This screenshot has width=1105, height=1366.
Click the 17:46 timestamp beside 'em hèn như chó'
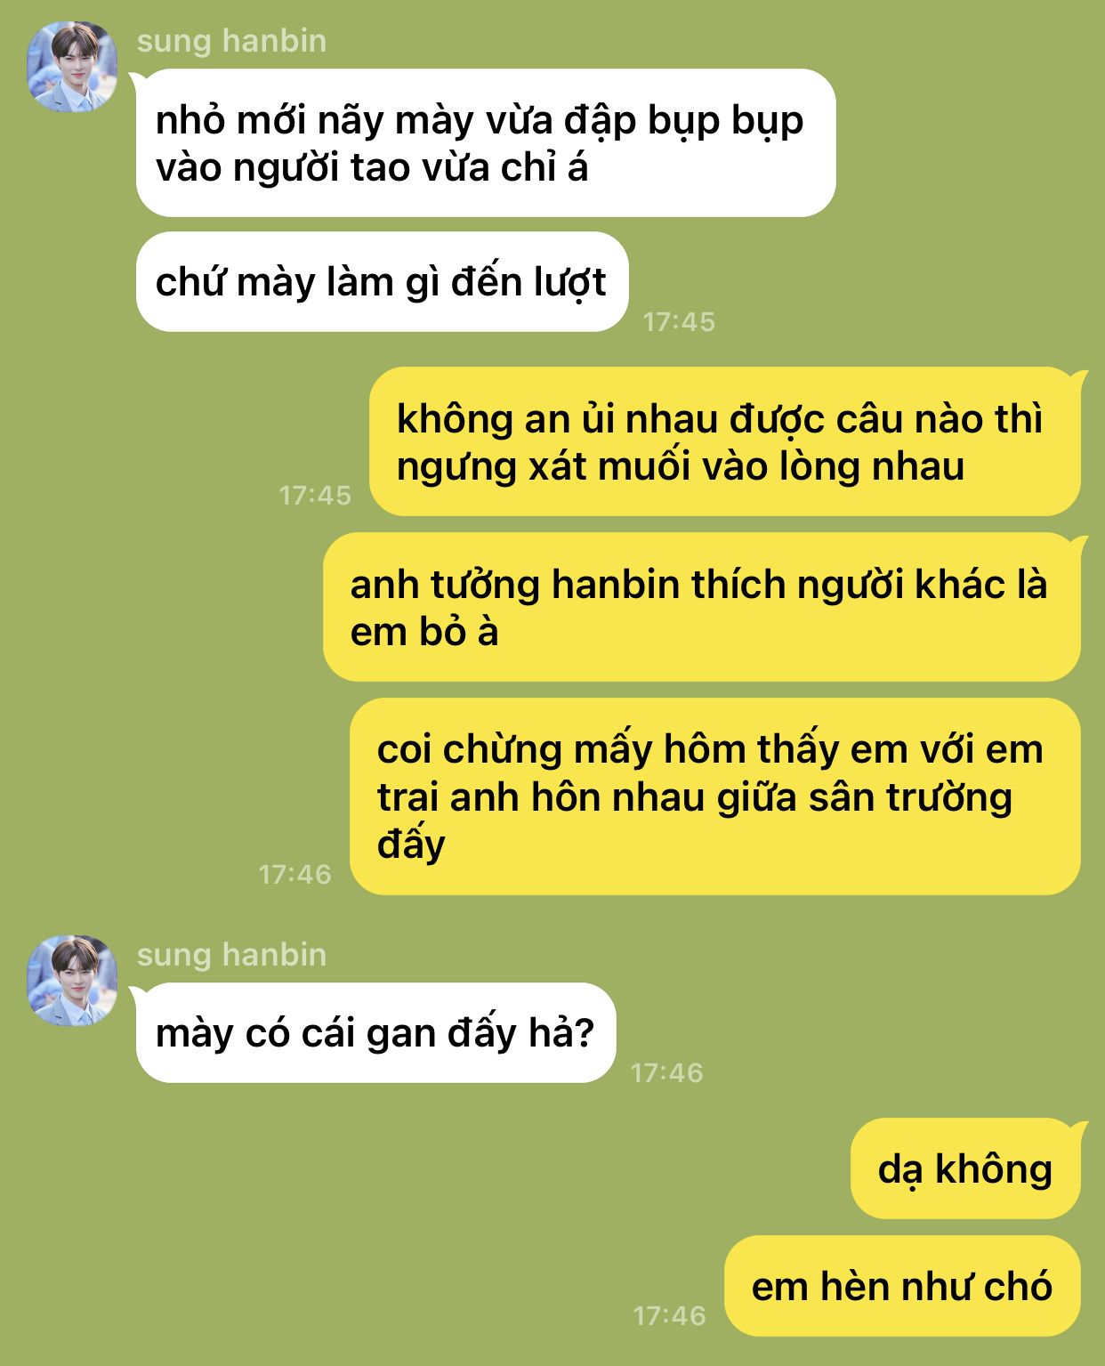(x=669, y=1315)
